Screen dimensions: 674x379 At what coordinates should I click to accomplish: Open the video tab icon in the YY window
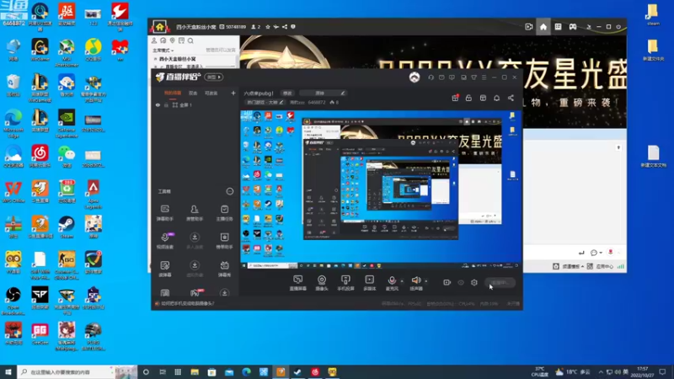point(529,27)
